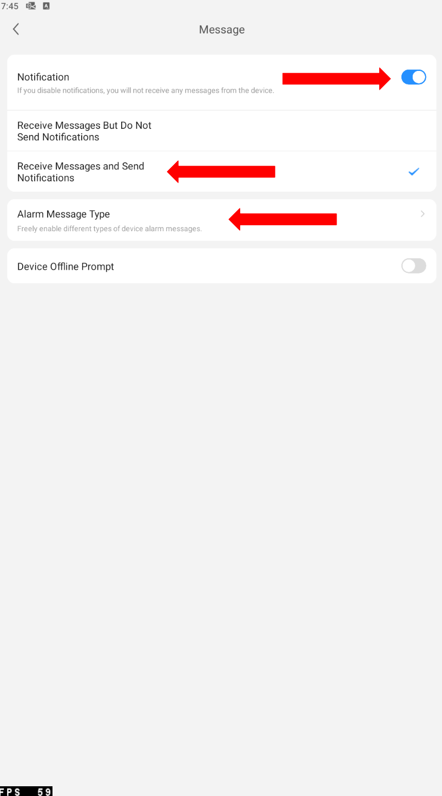Click red arrow next to Receive Messages and Send

tap(221, 172)
